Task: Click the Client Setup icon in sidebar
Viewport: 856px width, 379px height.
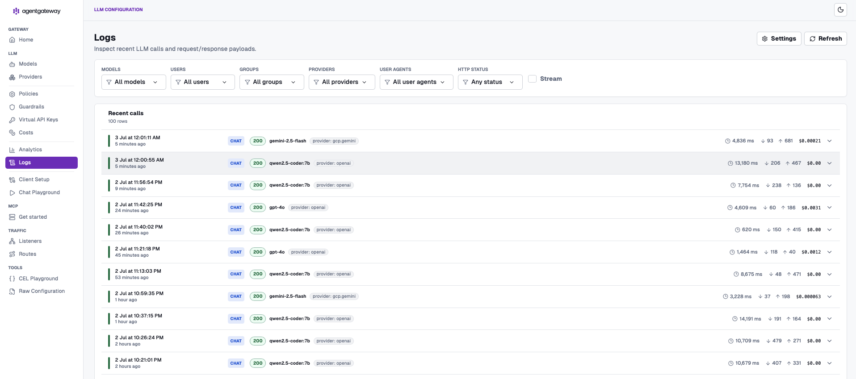Action: 12,179
